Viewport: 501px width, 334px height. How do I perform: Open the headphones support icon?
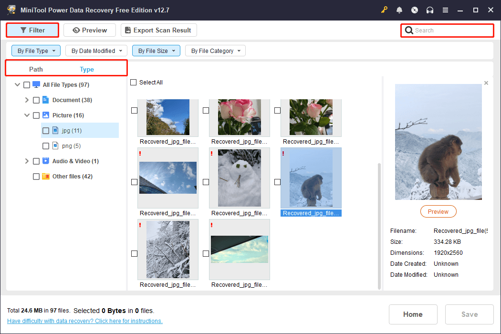tap(430, 10)
